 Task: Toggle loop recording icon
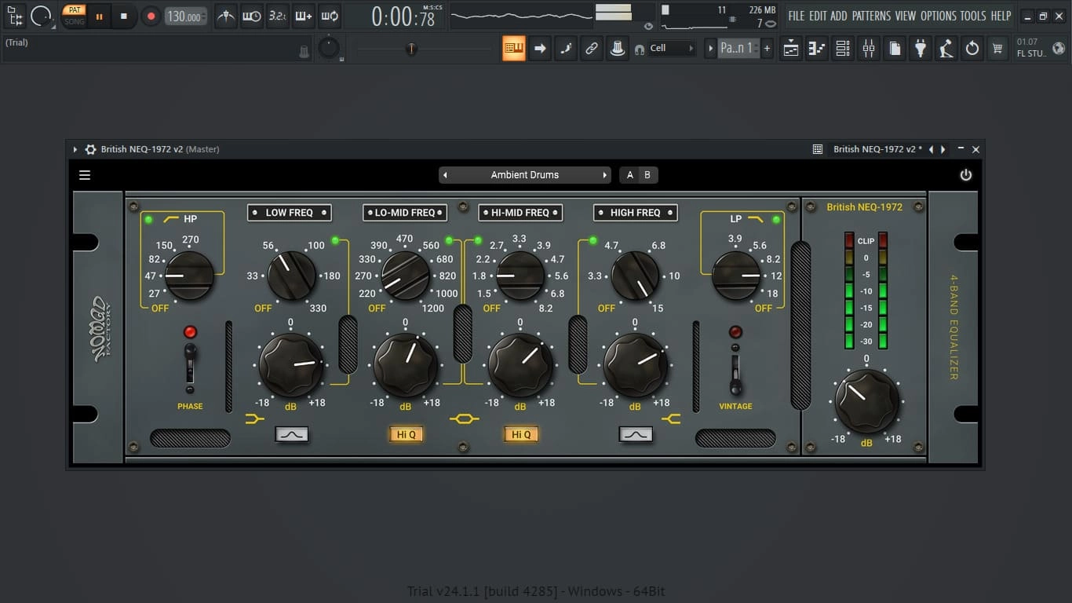click(x=330, y=16)
